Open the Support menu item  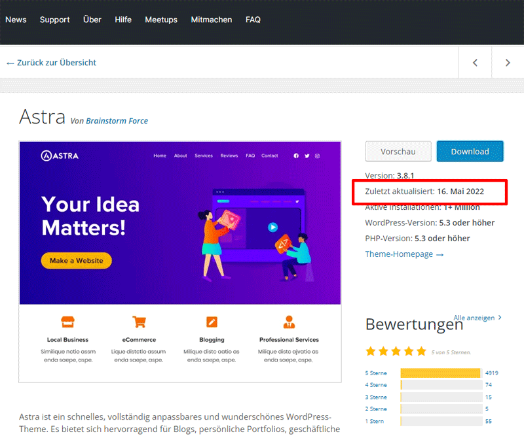pyautogui.click(x=55, y=20)
